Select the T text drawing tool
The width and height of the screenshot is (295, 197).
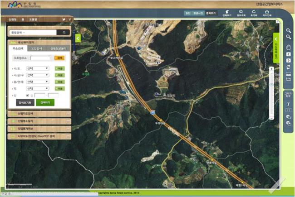click(288, 104)
